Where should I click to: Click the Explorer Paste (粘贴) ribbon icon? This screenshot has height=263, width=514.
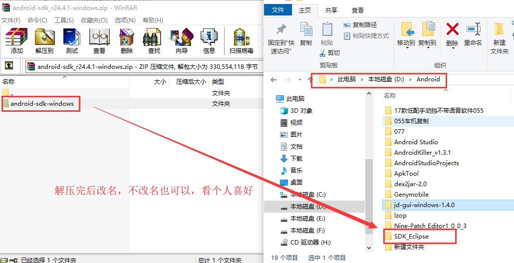(327, 29)
